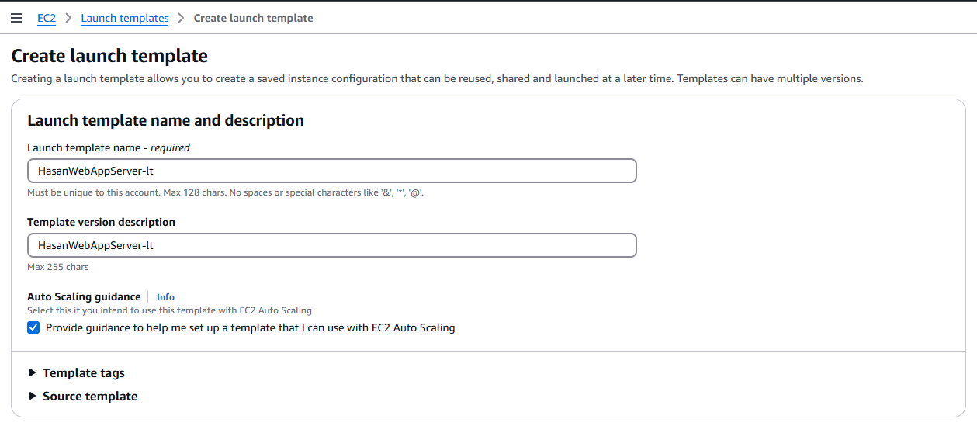
Task: Click the 'Create launch template' page title
Action: pos(109,56)
